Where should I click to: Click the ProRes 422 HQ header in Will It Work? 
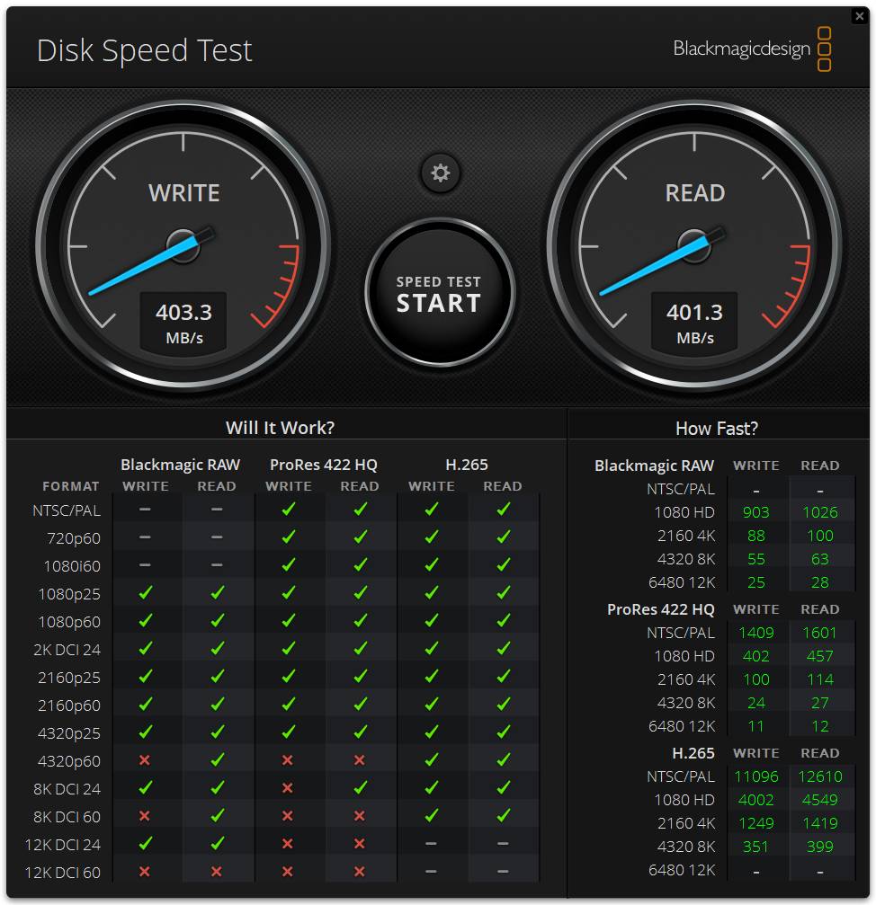[x=324, y=465]
